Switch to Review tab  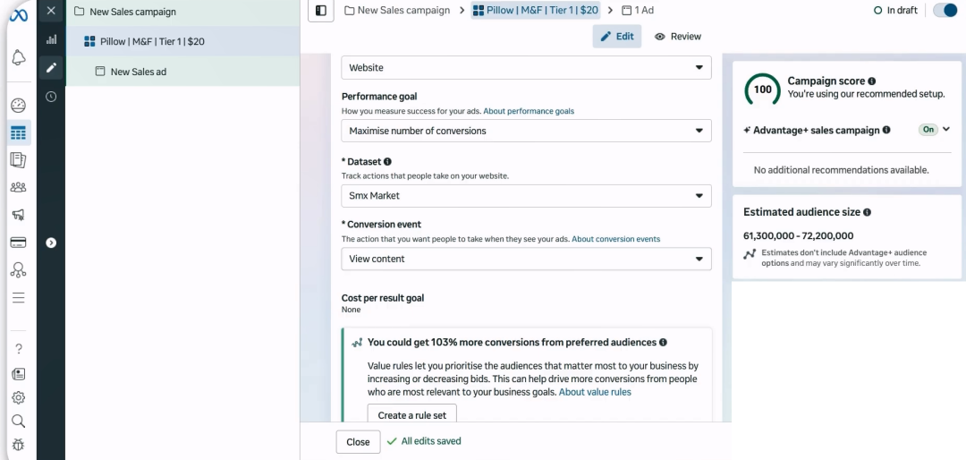pyautogui.click(x=678, y=37)
